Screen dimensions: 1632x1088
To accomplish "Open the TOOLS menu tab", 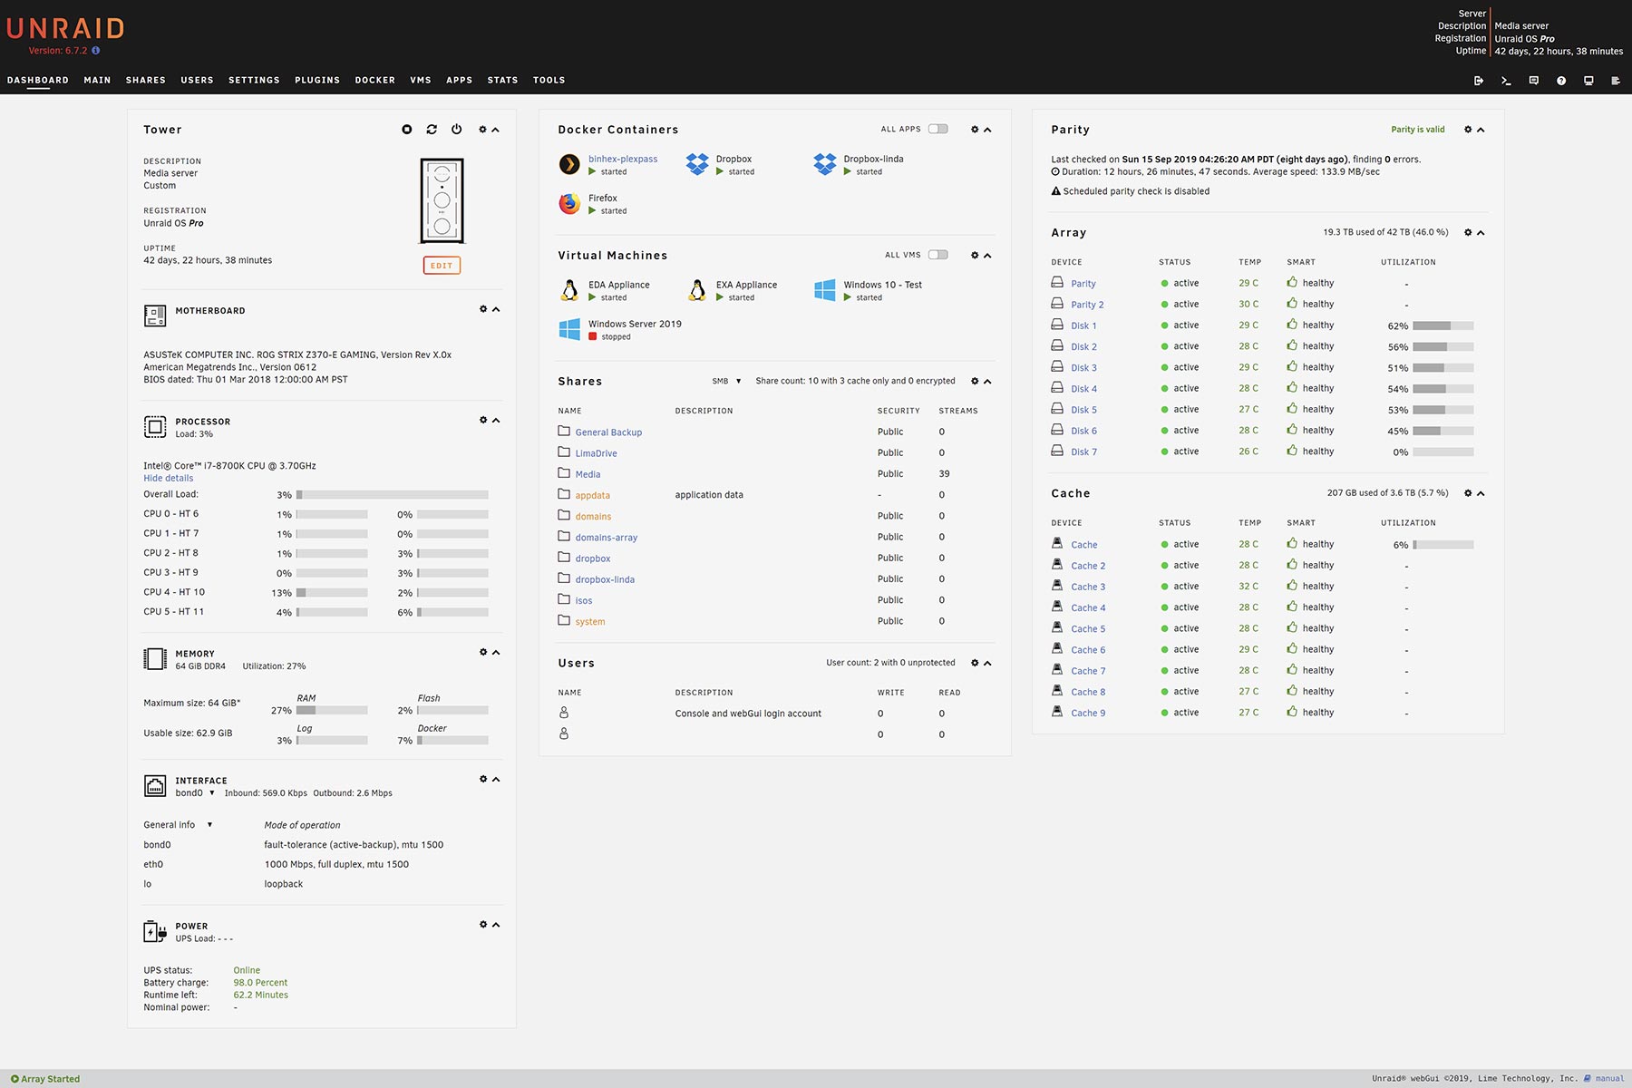I will coord(549,80).
